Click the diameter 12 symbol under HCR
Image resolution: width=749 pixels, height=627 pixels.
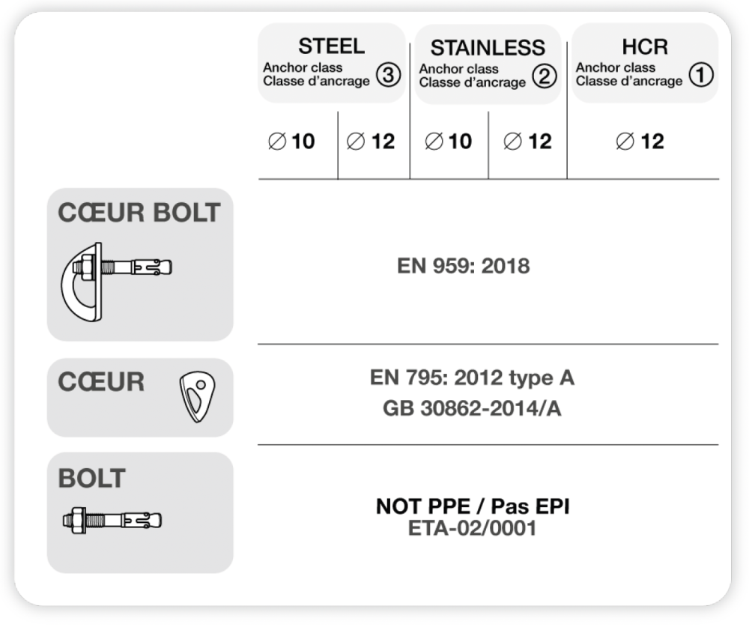pyautogui.click(x=625, y=142)
